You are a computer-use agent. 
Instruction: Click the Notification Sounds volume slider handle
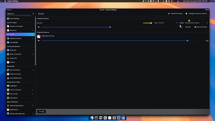tap(188, 41)
